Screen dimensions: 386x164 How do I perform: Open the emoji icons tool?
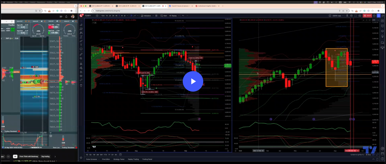tap(81, 49)
